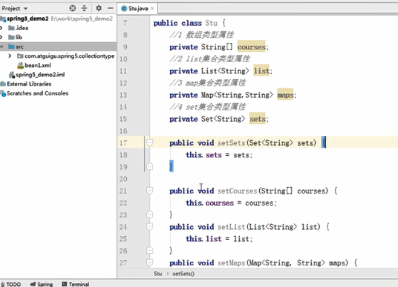This screenshot has width=398, height=287.
Task: Click the highlighted list field on line 11
Action: [x=261, y=71]
